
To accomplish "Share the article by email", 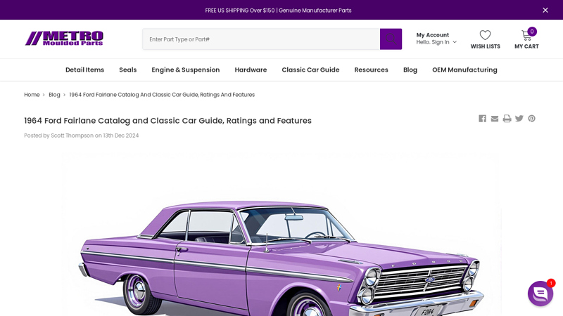I will click(x=495, y=119).
